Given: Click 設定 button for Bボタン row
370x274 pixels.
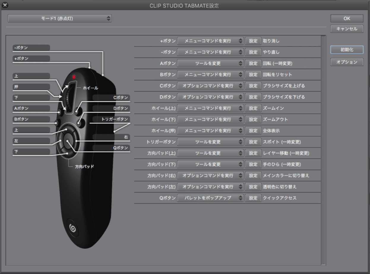Looking at the screenshot, I should click(x=253, y=75).
